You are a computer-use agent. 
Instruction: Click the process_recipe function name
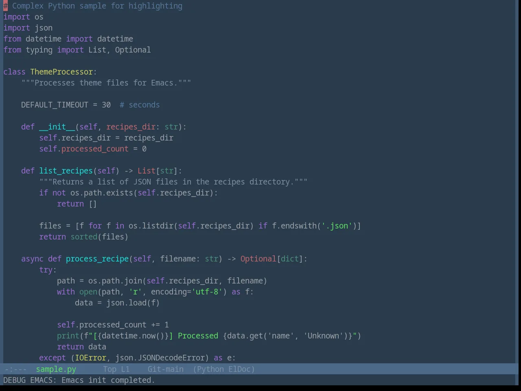click(x=97, y=259)
